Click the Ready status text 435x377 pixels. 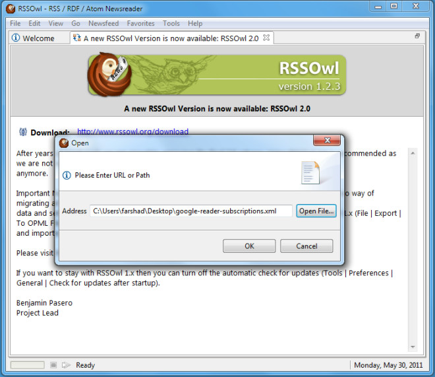(86, 365)
